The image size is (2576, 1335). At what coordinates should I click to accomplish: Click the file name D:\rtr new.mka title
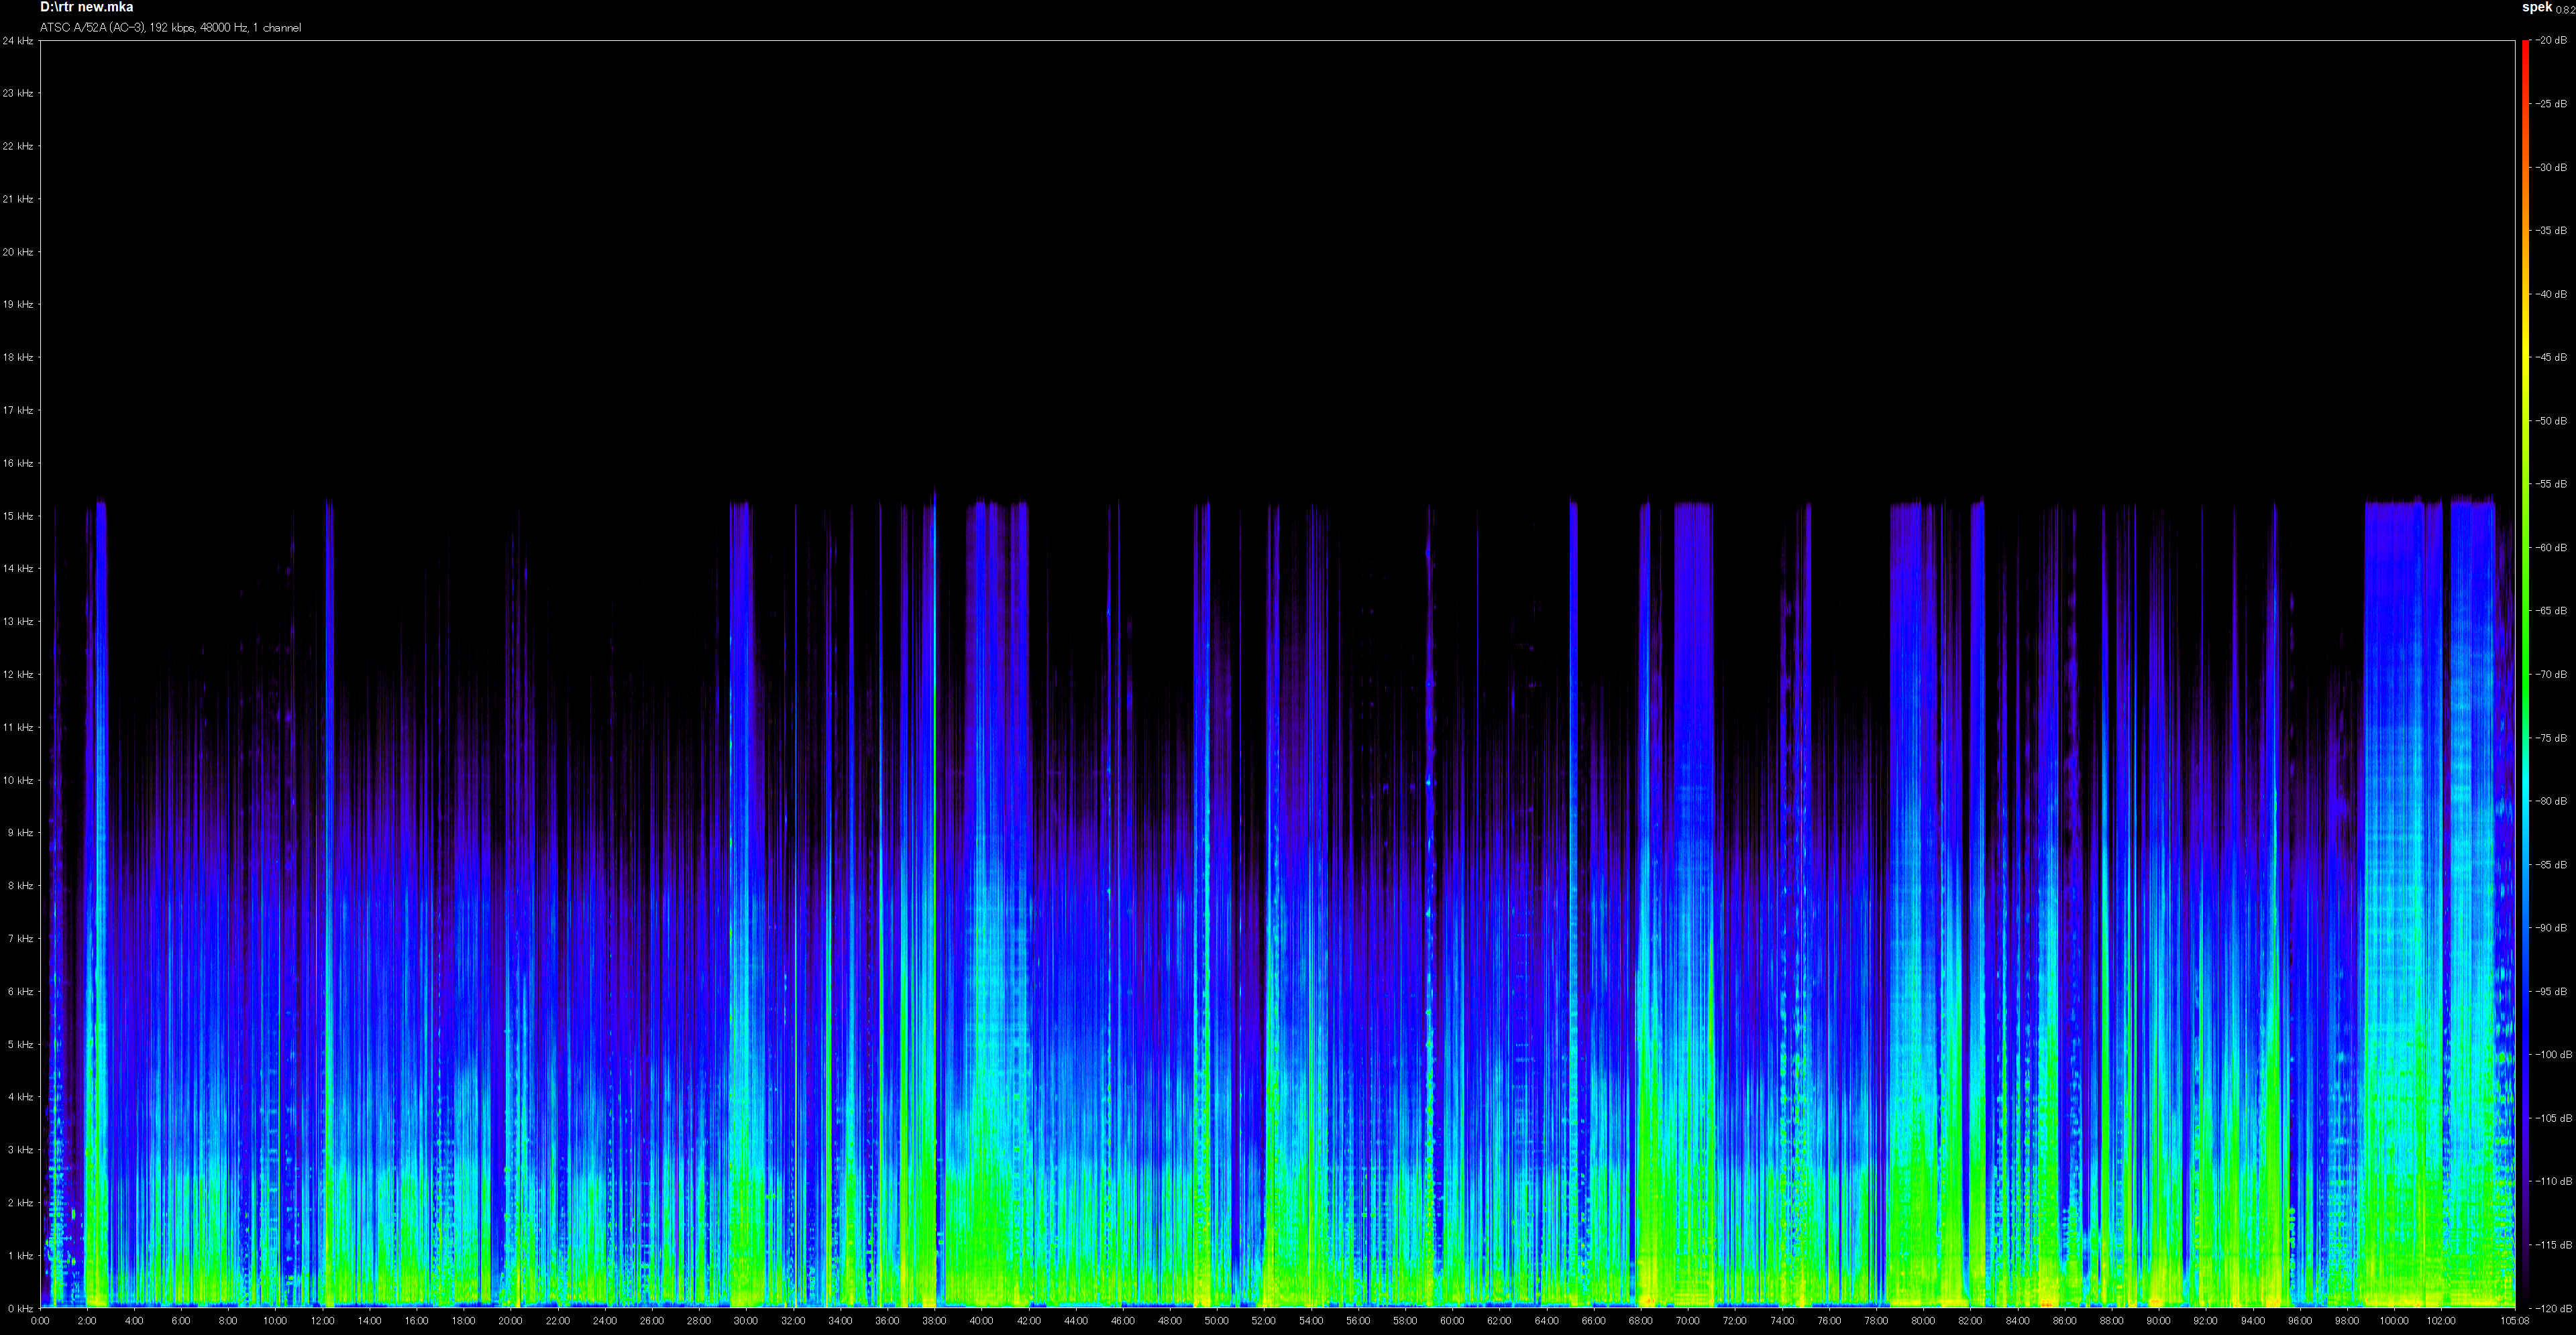tap(86, 8)
